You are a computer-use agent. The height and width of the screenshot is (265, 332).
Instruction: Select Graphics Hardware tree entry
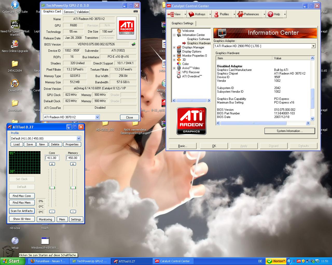[x=199, y=43]
